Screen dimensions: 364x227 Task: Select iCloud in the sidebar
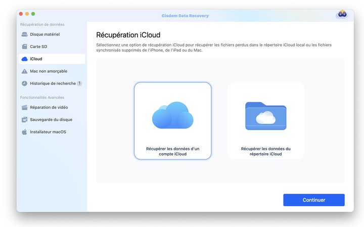tap(52, 59)
